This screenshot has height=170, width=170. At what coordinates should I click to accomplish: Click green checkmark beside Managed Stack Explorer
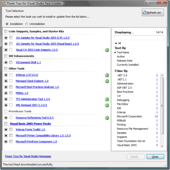pyautogui.click(x=107, y=81)
